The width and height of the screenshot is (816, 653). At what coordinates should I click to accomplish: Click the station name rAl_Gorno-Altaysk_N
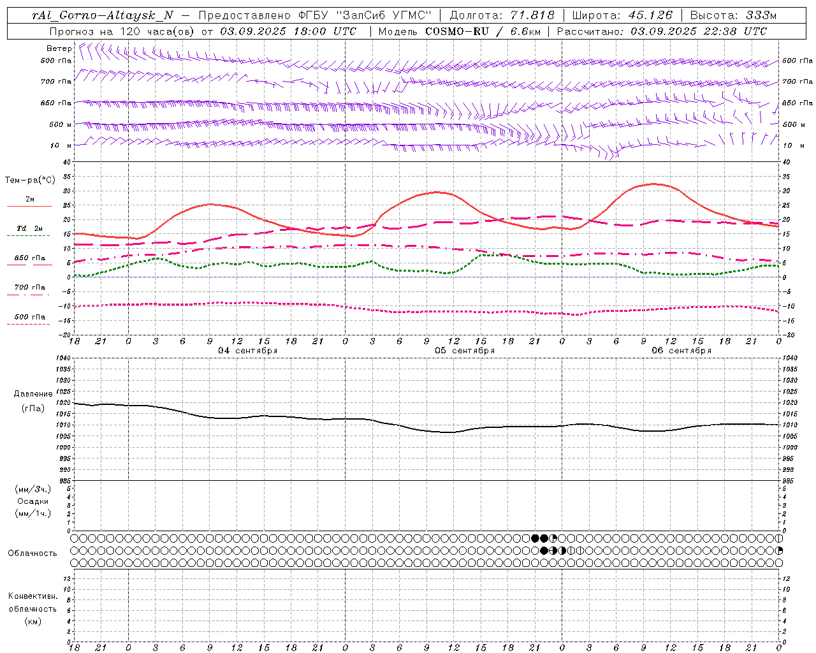coord(103,16)
